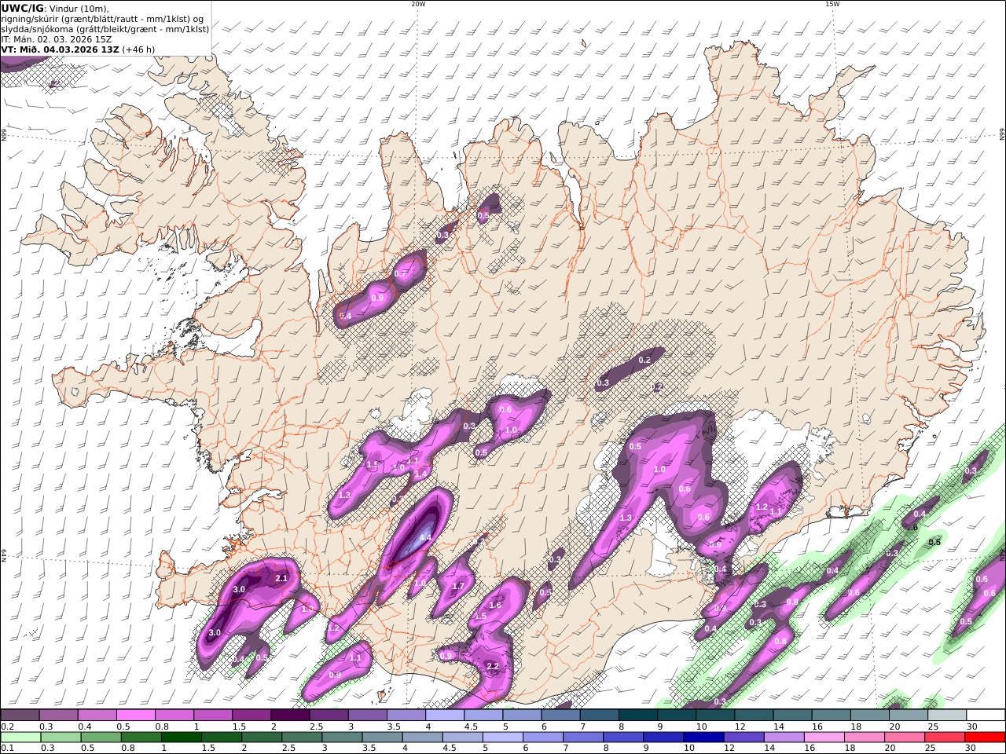Select the violet rain scale swatch labeled 14

pyautogui.click(x=784, y=738)
